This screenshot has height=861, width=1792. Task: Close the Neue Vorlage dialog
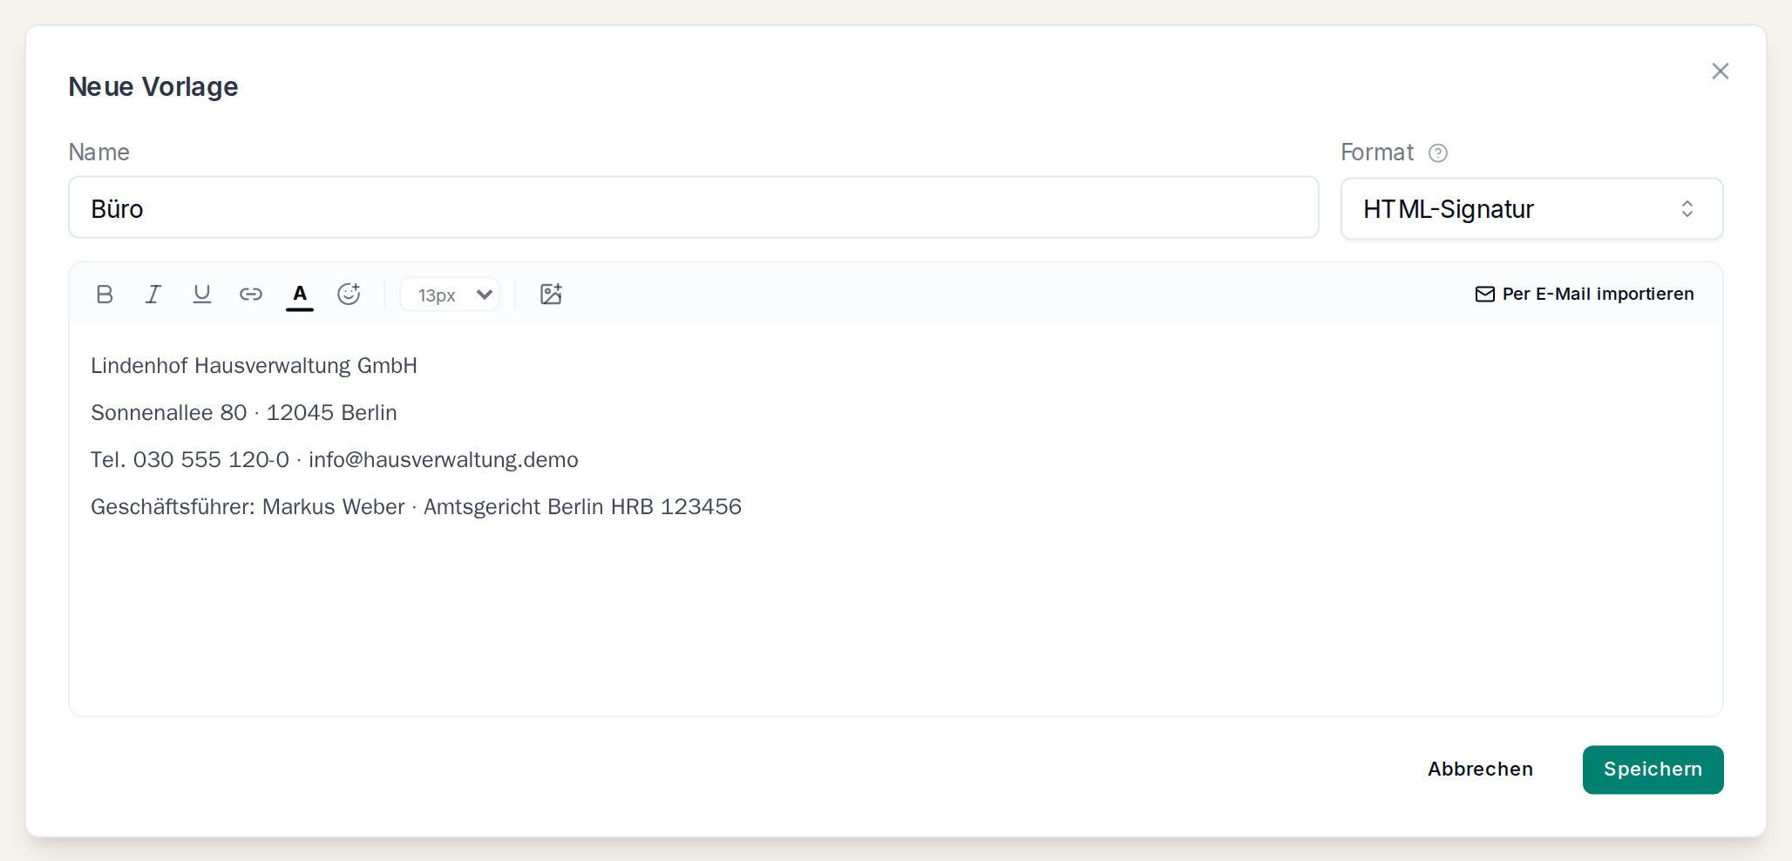[1720, 71]
